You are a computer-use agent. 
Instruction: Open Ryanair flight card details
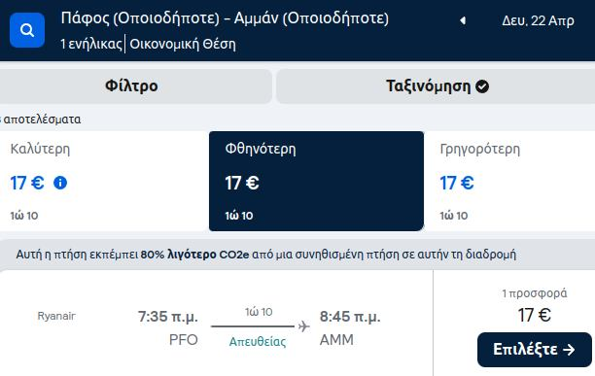[216, 323]
